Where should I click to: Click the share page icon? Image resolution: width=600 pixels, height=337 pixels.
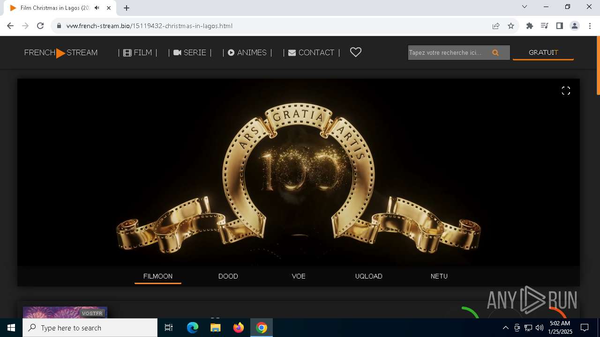496,26
